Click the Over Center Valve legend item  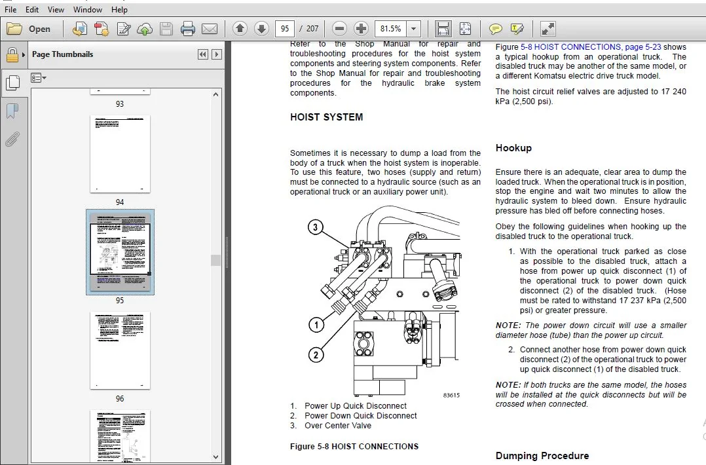[338, 426]
